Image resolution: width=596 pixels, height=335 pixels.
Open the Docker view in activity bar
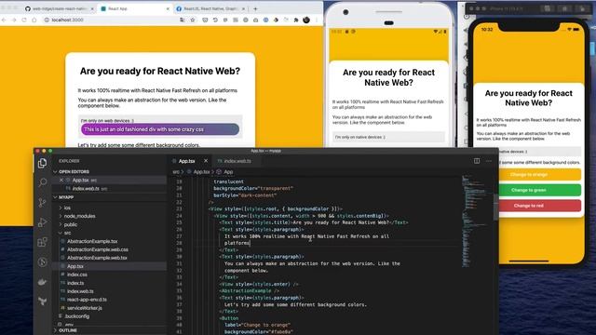(x=42, y=281)
